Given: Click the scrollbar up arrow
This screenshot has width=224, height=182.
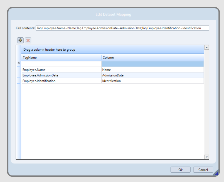Looking at the screenshot, I should (x=207, y=47).
